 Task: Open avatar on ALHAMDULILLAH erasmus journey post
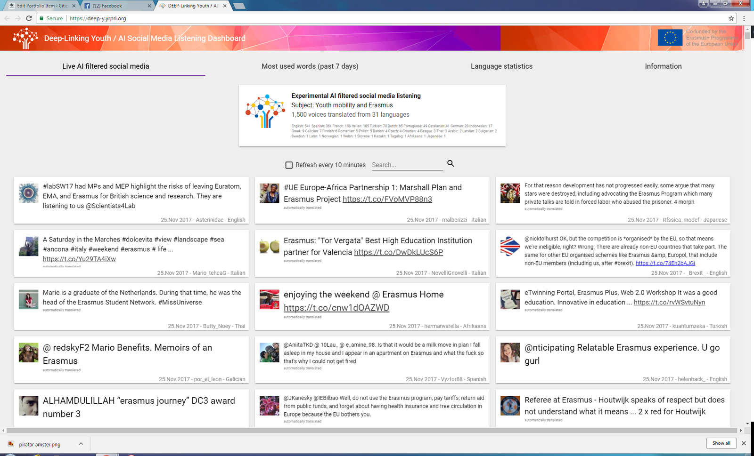(28, 406)
